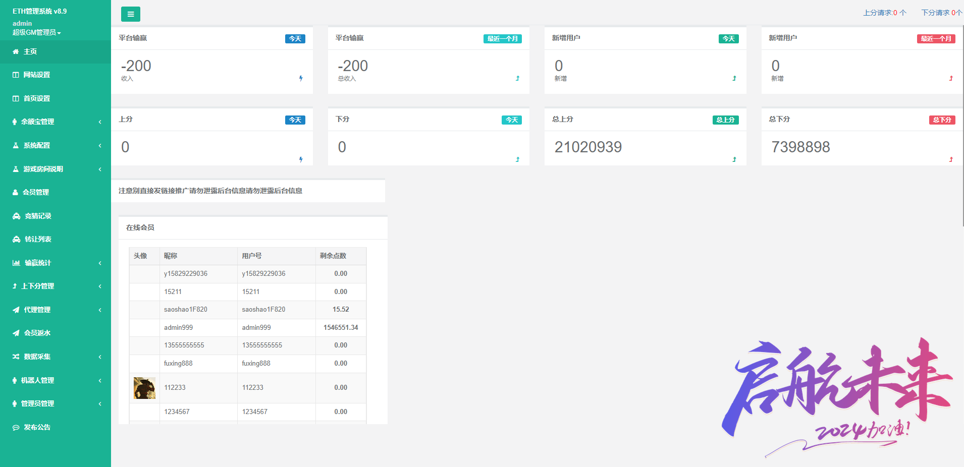Click the 今天 badge on 上分 card
The width and height of the screenshot is (964, 467).
295,120
